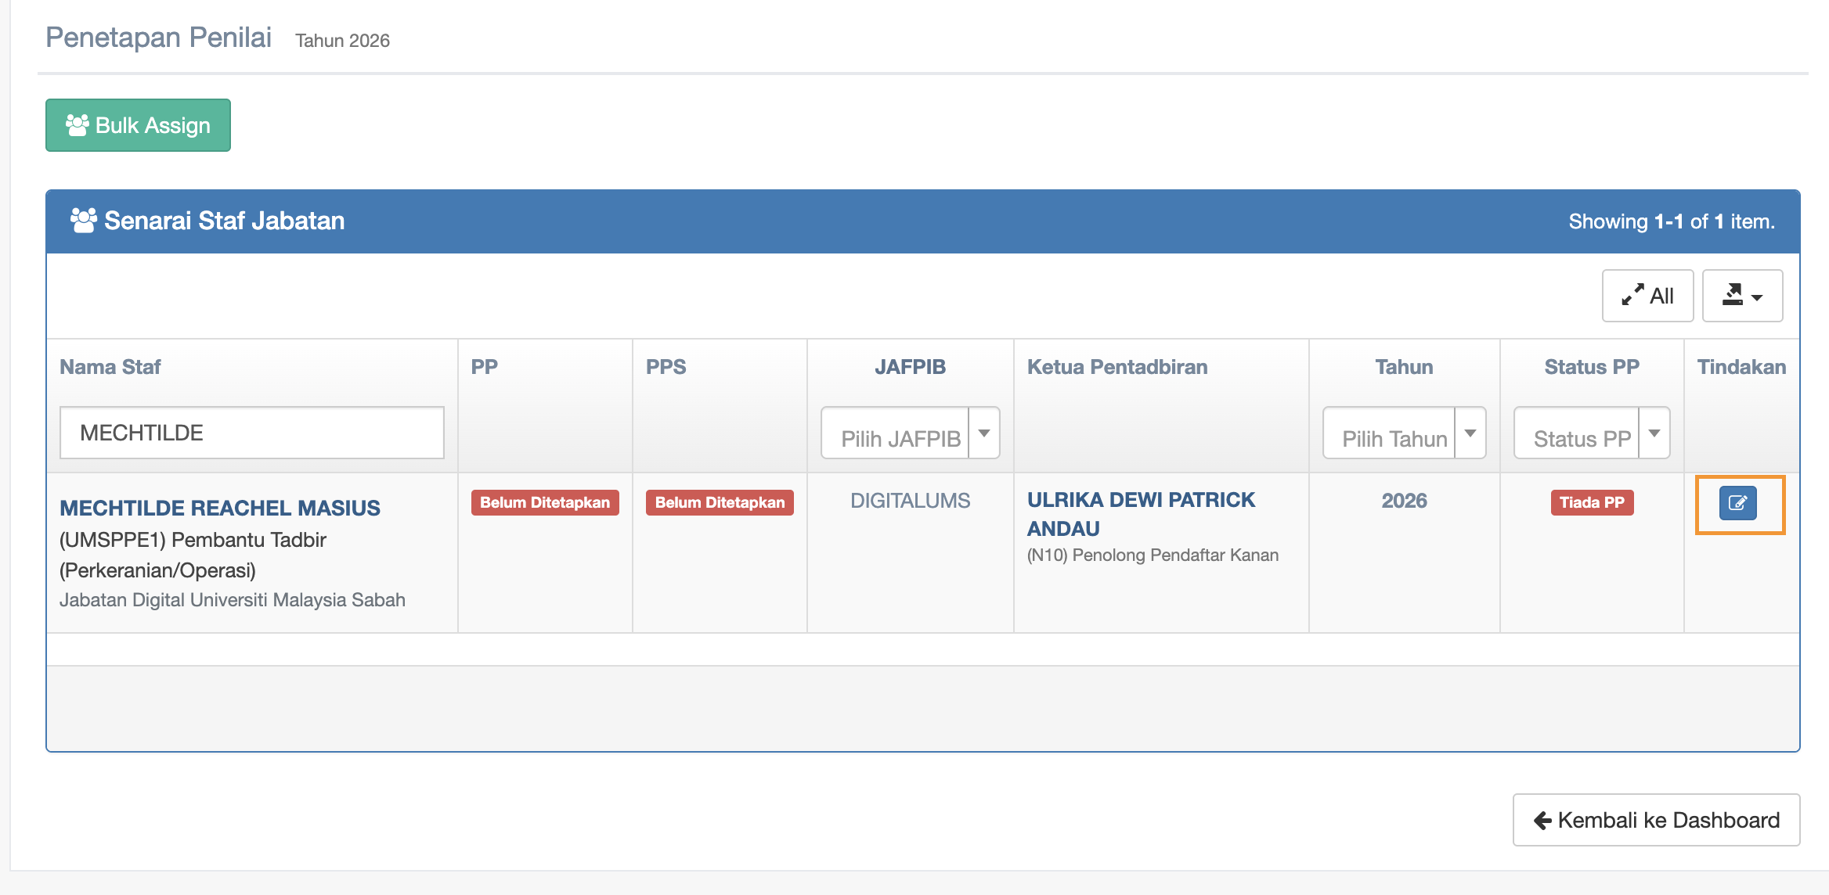
Task: Click the expand All toggle button
Action: (1647, 296)
